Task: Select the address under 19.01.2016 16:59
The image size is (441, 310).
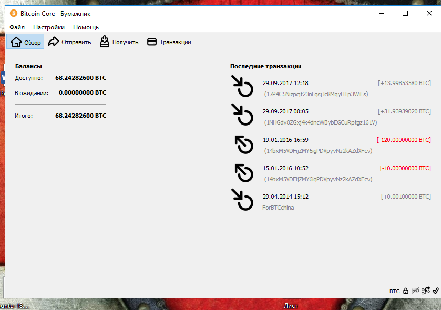Action: tap(318, 151)
